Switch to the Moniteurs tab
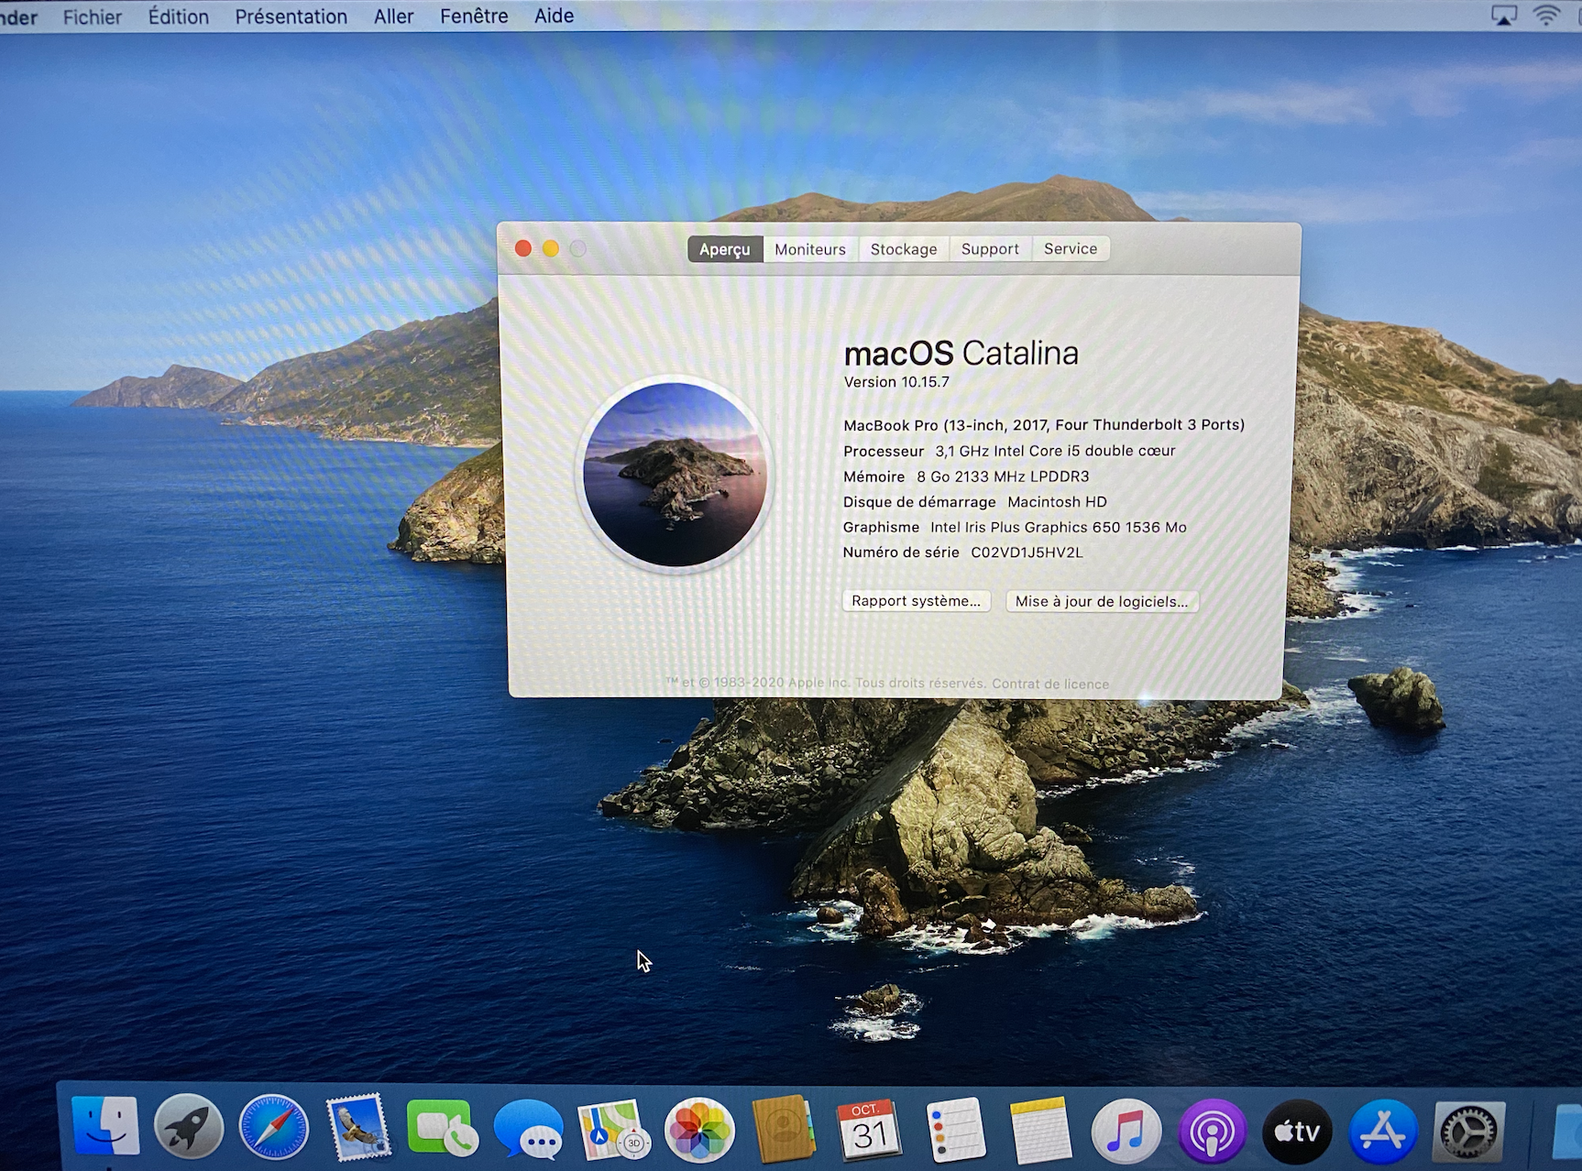The height and width of the screenshot is (1171, 1582). coord(810,249)
